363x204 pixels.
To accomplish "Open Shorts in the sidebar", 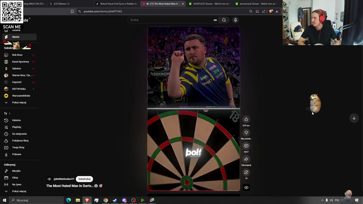I will pyautogui.click(x=19, y=37).
